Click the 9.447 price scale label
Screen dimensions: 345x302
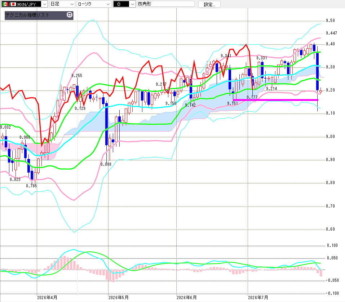tap(331, 33)
